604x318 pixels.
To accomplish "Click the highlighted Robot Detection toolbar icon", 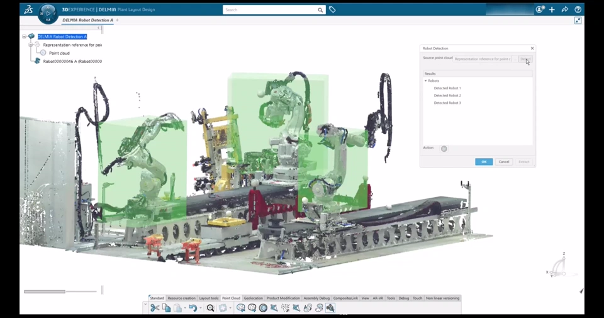I will (x=330, y=307).
